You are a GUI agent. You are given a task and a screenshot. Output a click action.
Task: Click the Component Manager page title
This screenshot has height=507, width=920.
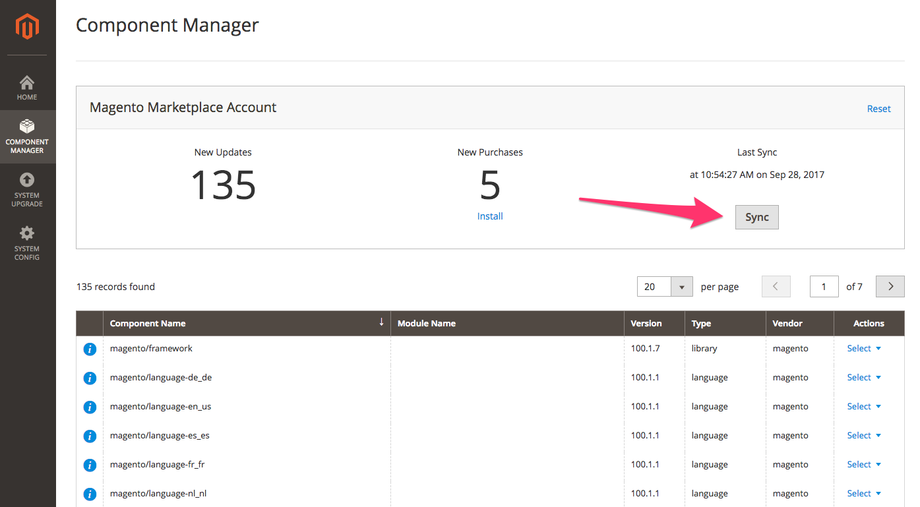coord(168,25)
